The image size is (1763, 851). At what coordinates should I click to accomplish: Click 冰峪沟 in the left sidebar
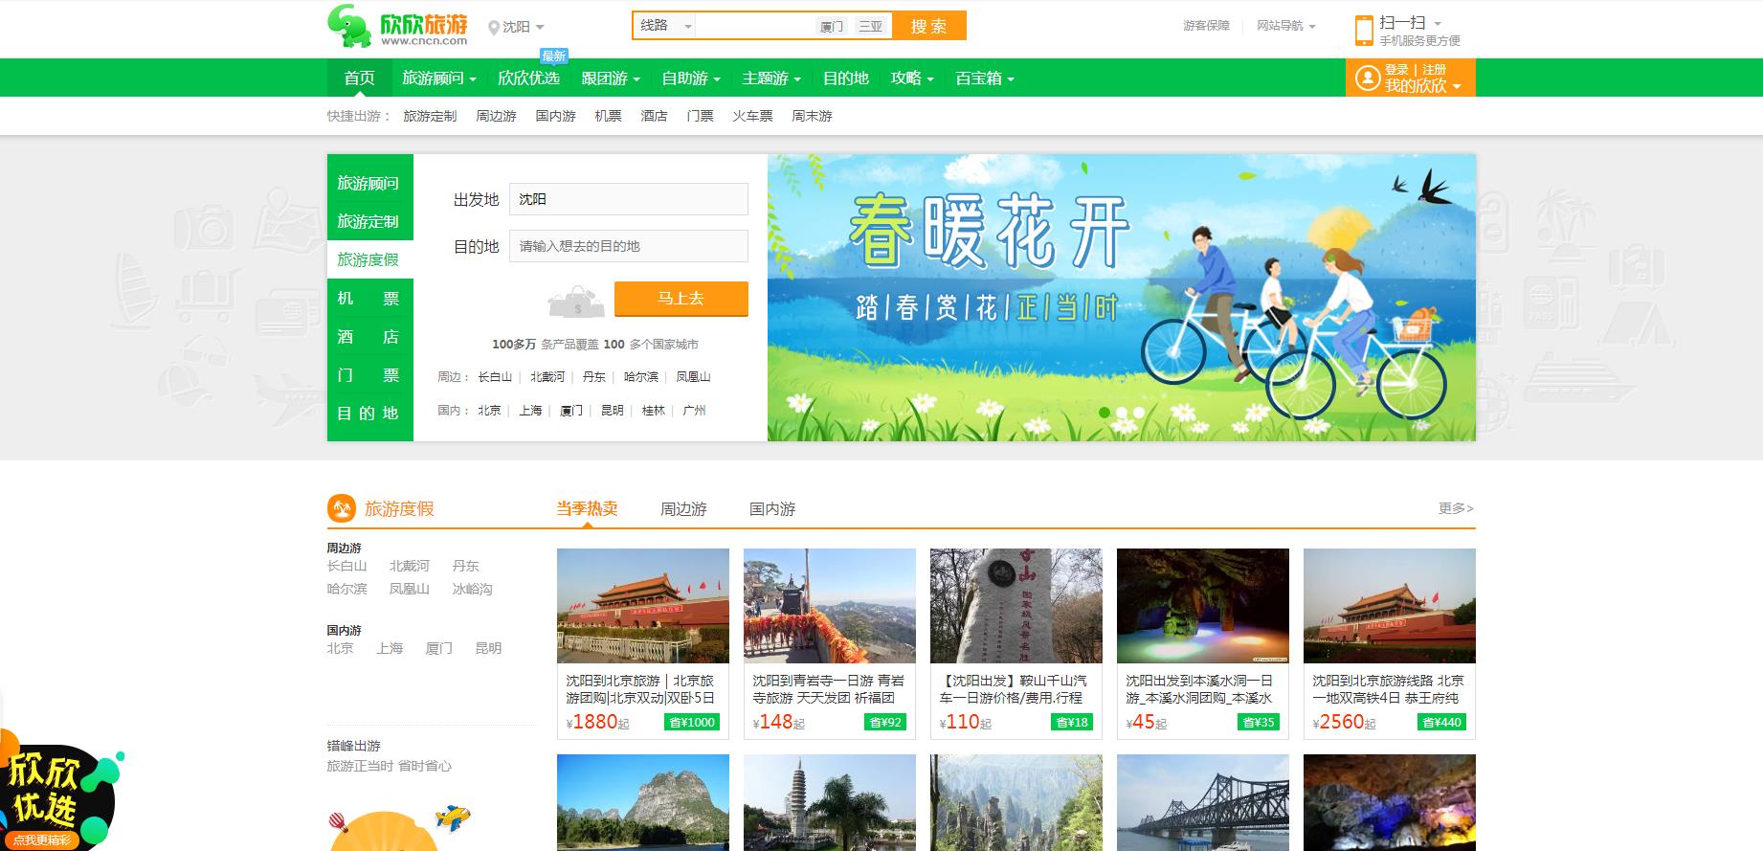pos(473,589)
